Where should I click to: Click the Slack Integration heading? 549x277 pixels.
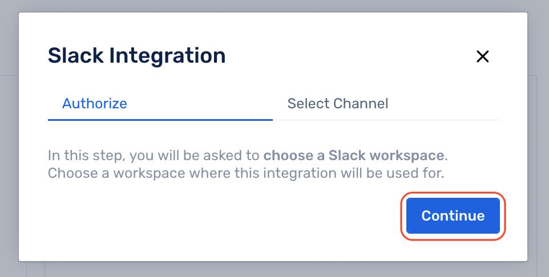[x=137, y=56]
